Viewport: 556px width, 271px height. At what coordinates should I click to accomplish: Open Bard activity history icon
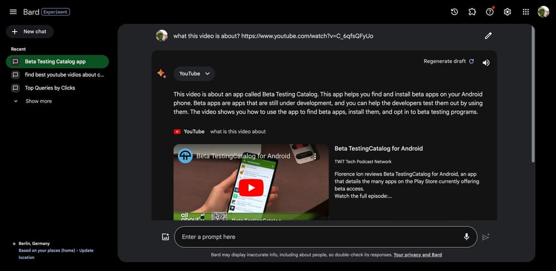(454, 12)
